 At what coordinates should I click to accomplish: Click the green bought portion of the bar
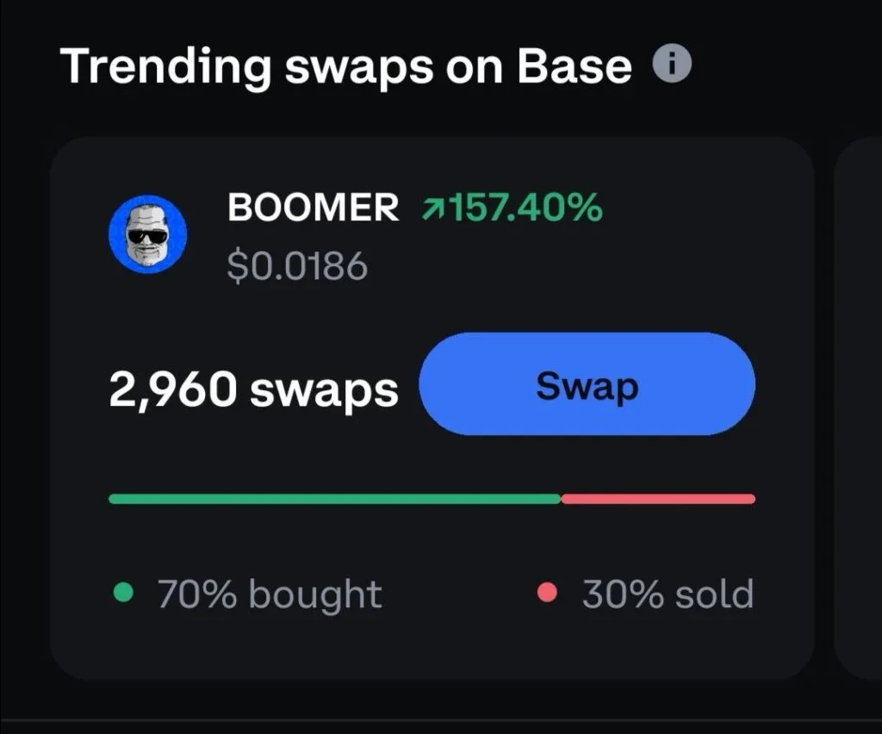[x=334, y=499]
